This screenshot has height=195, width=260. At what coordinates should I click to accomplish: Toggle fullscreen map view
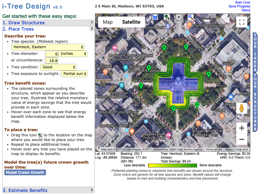point(241,22)
